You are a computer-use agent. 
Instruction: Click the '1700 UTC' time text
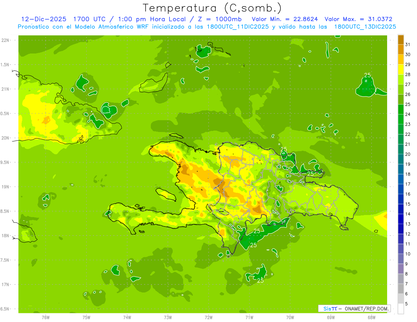tap(90, 19)
